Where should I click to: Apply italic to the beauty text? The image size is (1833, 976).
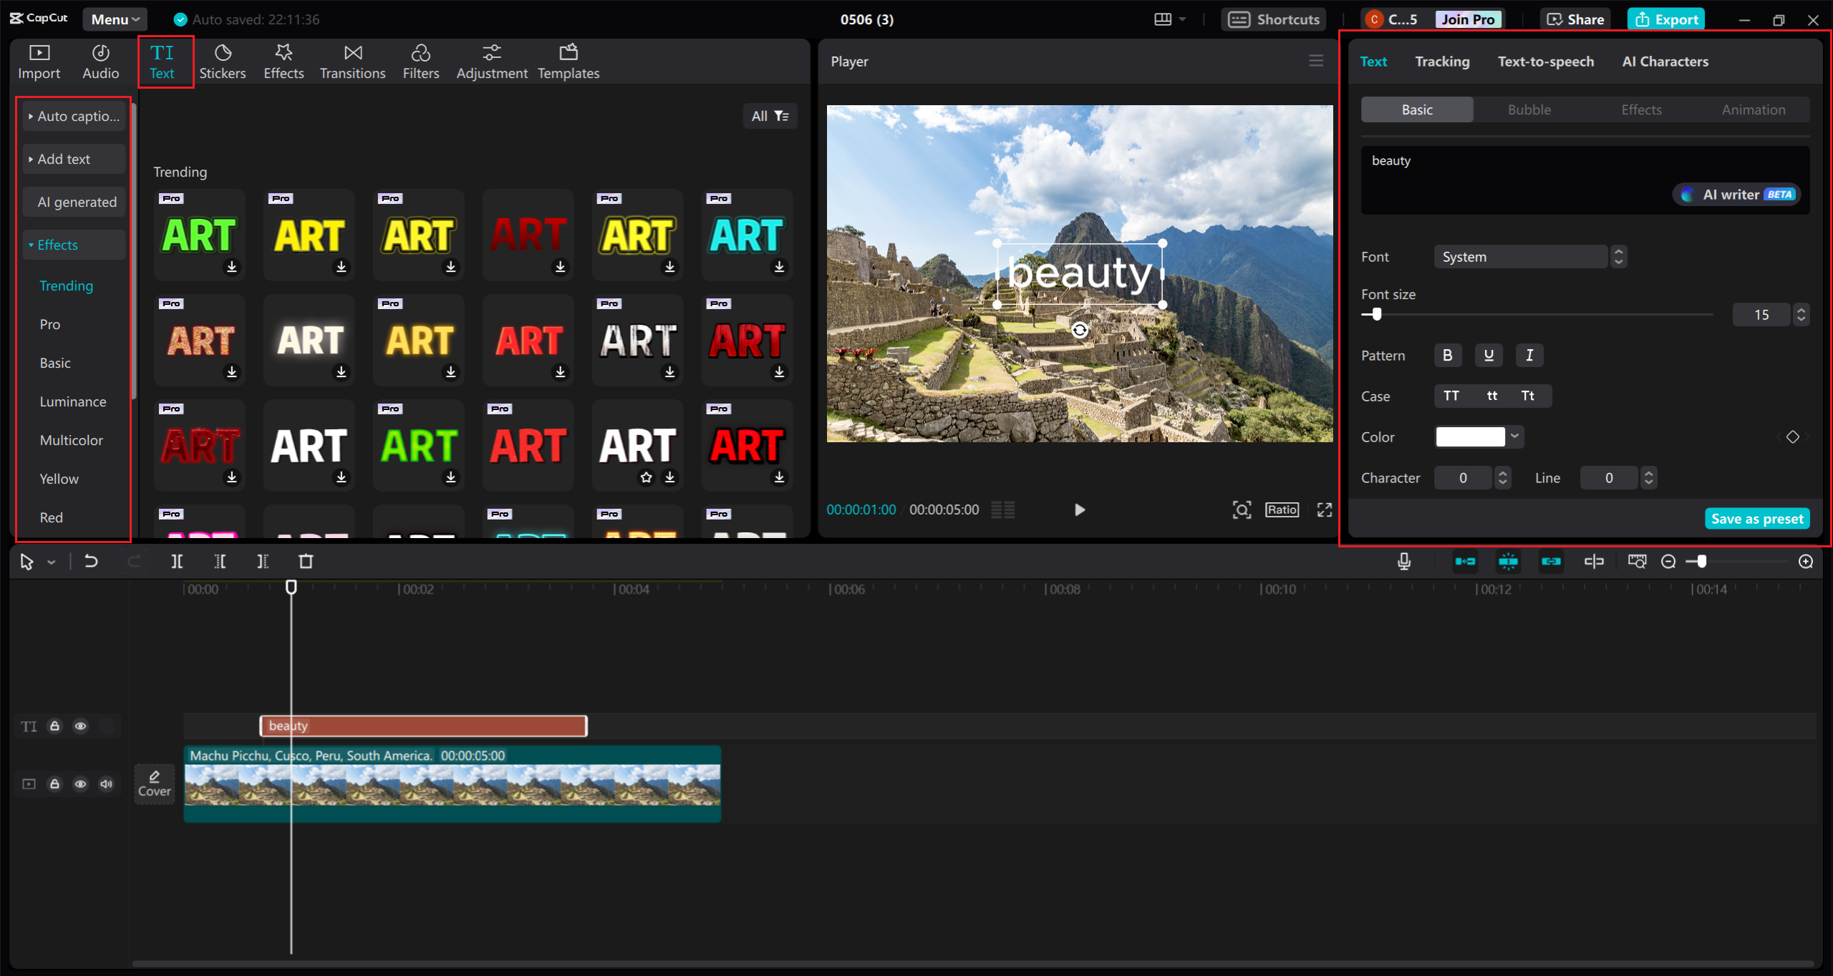[1529, 355]
